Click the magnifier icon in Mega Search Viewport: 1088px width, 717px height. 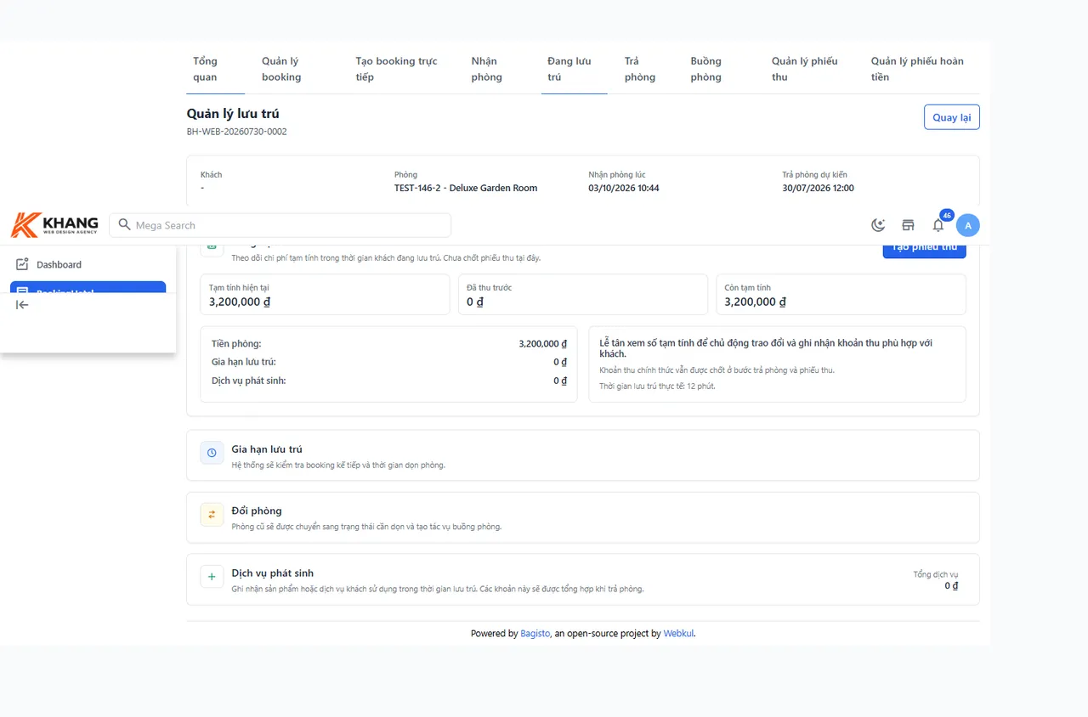pos(124,225)
